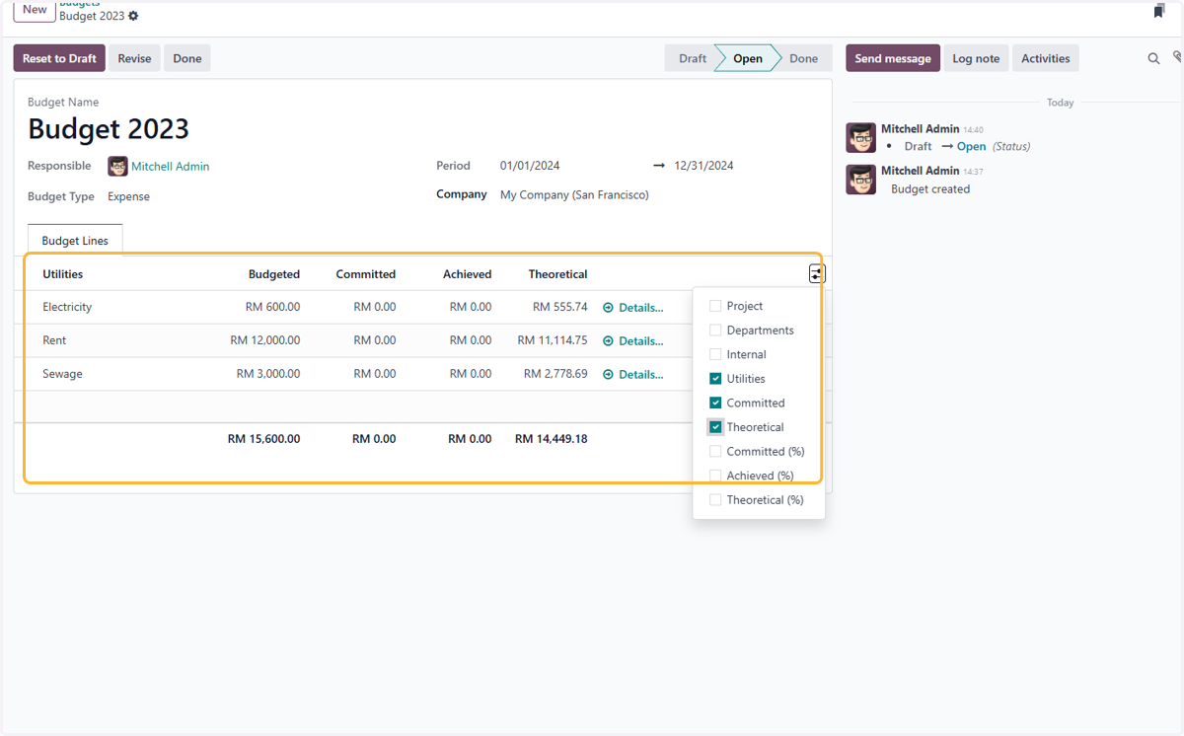Click the period start date 01/01/2024
This screenshot has width=1184, height=736.
pyautogui.click(x=530, y=166)
